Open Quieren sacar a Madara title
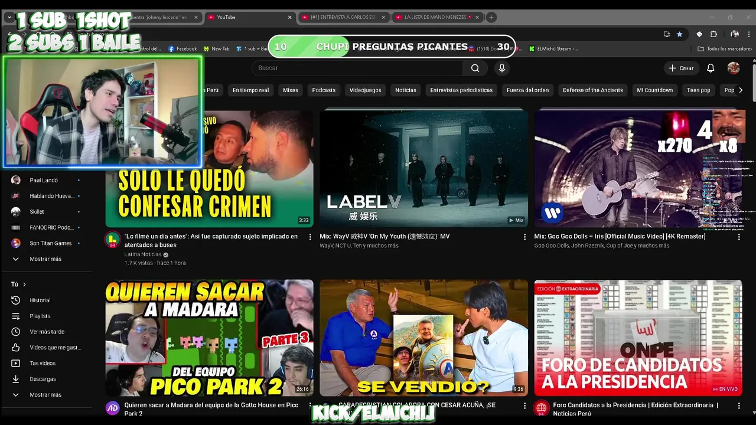The width and height of the screenshot is (756, 425). 211,409
